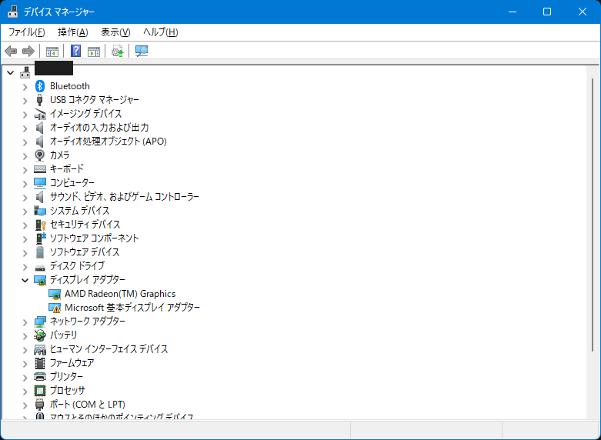Select the セキュリティ デバイス label
Screen dimensions: 601x440
click(85, 225)
